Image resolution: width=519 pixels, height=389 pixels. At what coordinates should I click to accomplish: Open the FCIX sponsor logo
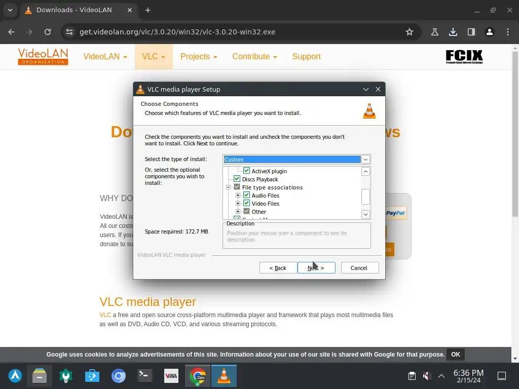coord(464,57)
